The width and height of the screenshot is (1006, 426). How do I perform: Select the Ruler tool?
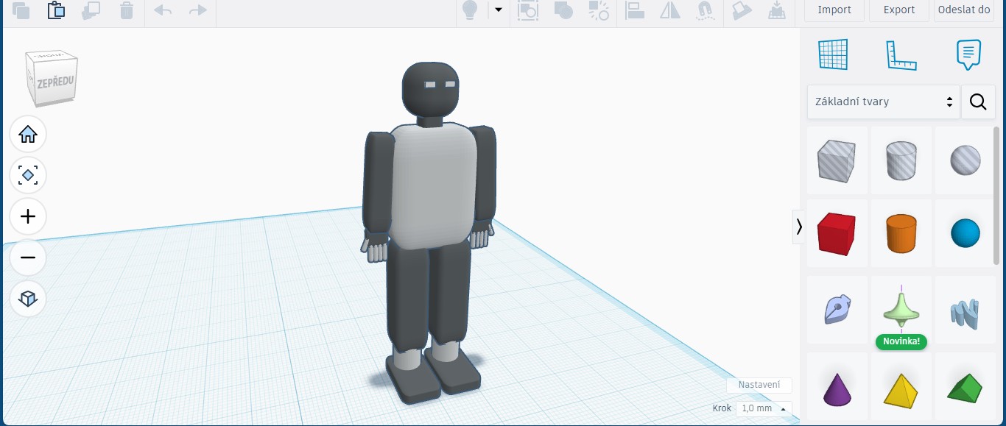click(901, 55)
